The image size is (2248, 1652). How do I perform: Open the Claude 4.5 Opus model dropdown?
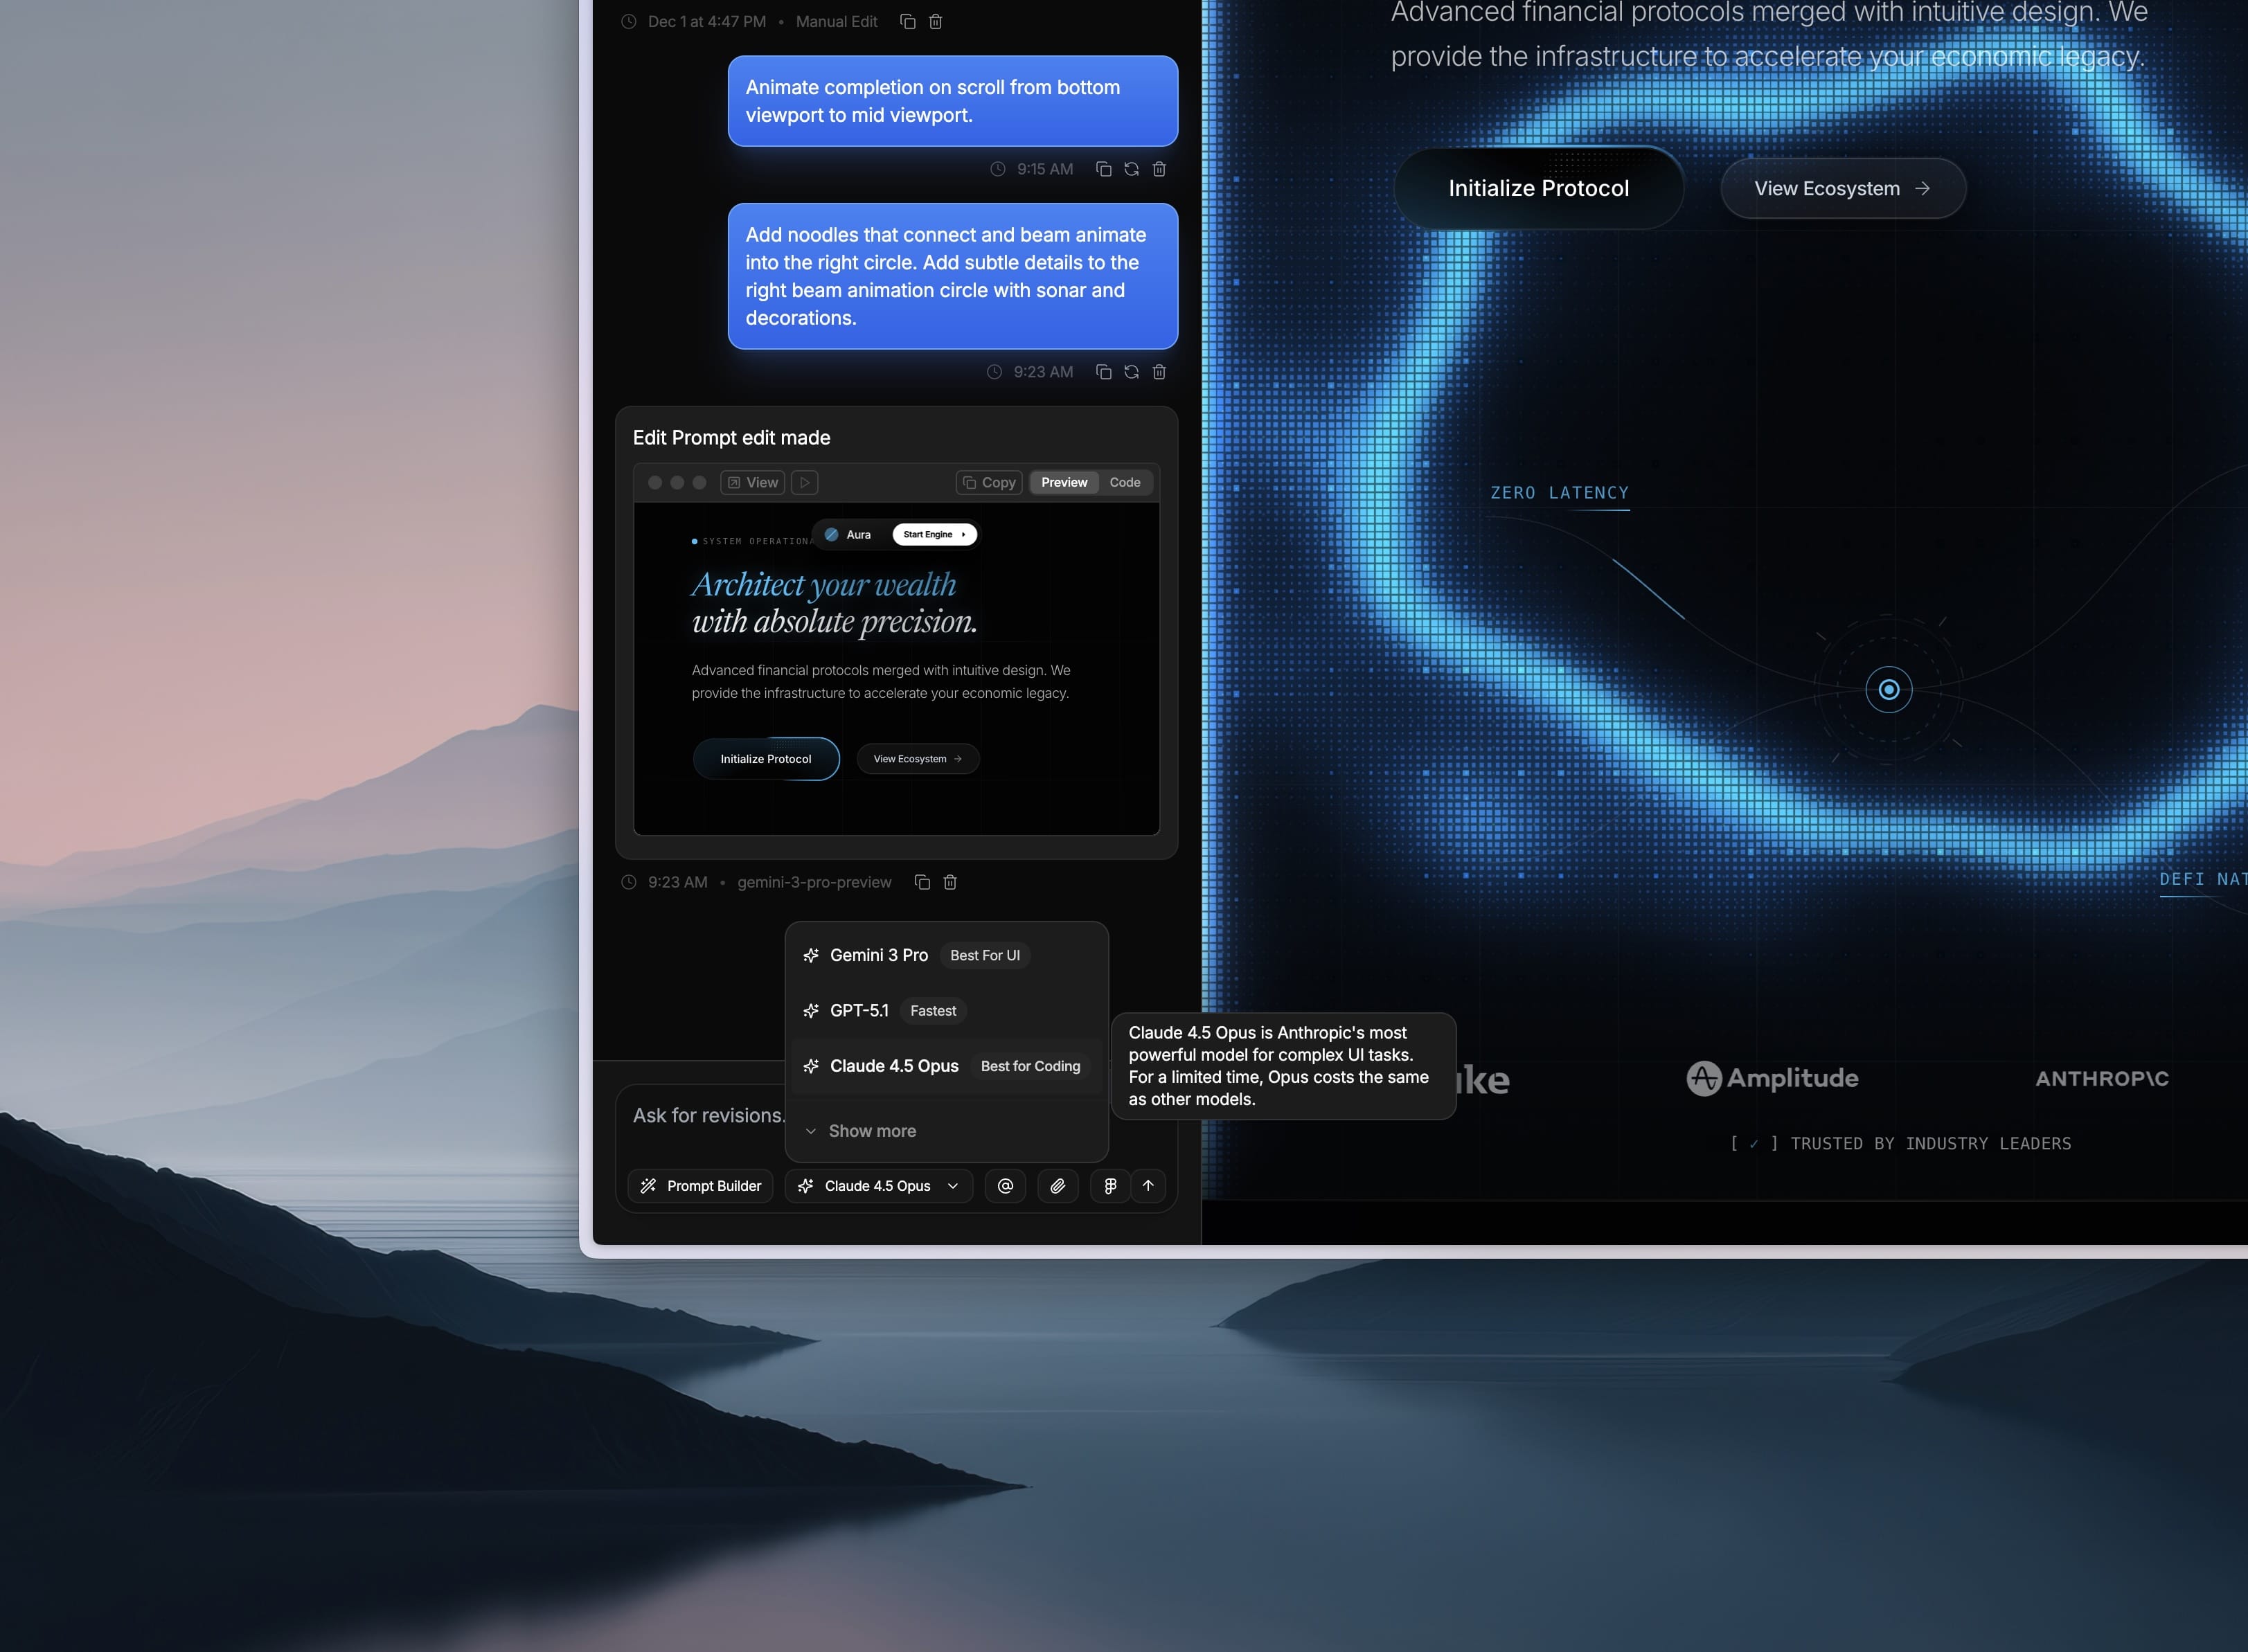[878, 1186]
